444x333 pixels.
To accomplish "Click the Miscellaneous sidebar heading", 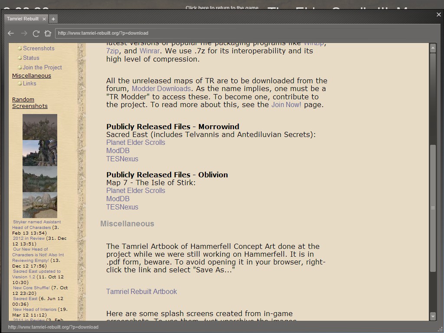I will pyautogui.click(x=31, y=75).
